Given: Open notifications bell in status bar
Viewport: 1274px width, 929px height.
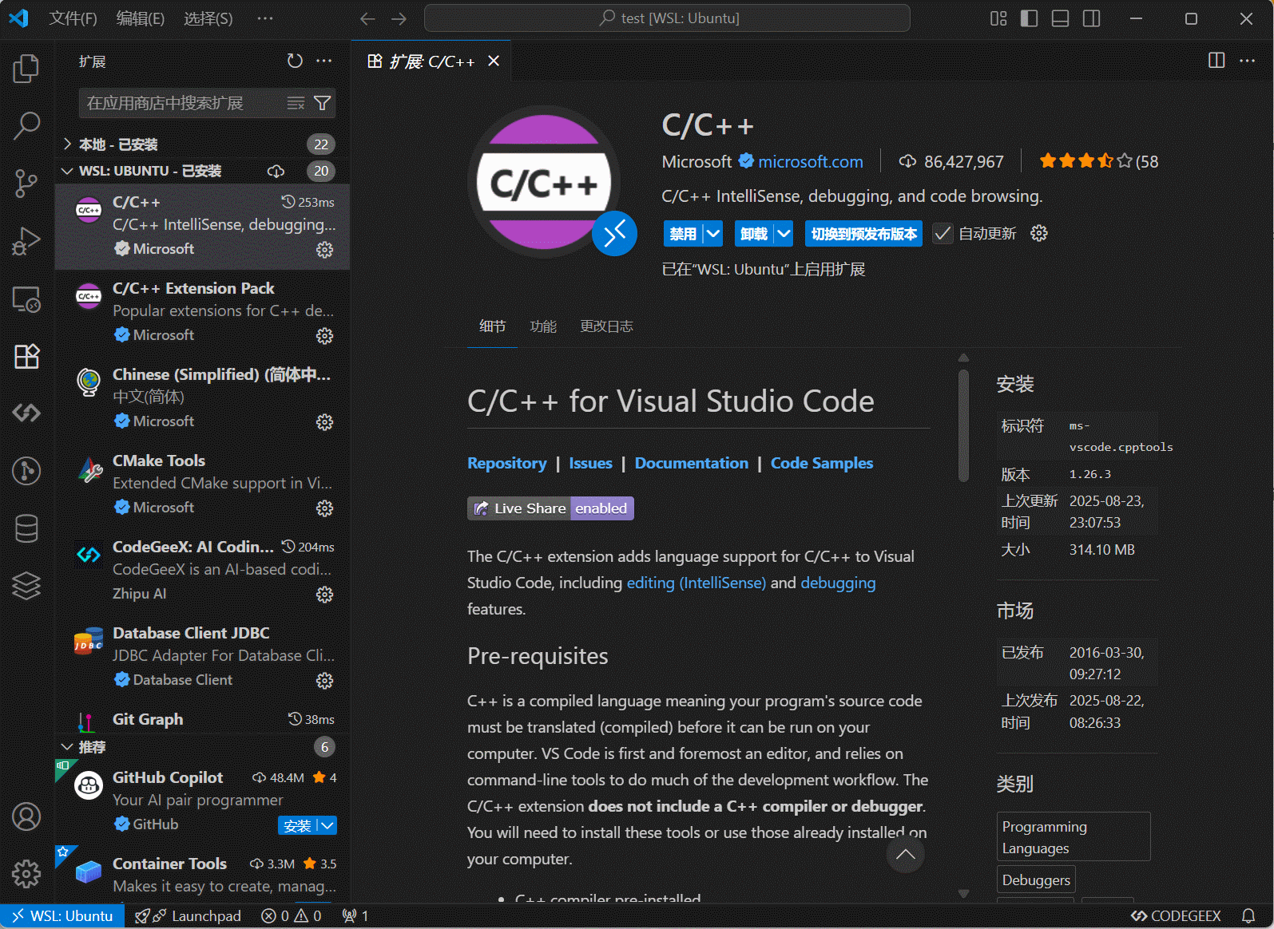Looking at the screenshot, I should click(x=1248, y=916).
